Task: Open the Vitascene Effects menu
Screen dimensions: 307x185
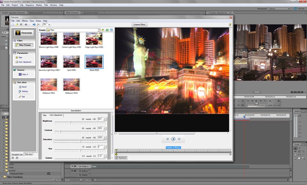Action: (x=25, y=21)
